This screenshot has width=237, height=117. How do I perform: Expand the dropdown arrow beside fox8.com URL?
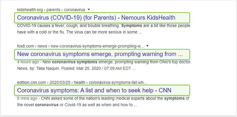point(148,46)
